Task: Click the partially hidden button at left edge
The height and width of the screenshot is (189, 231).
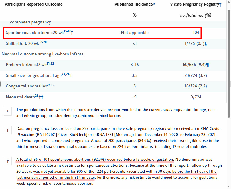Action: [1, 84]
